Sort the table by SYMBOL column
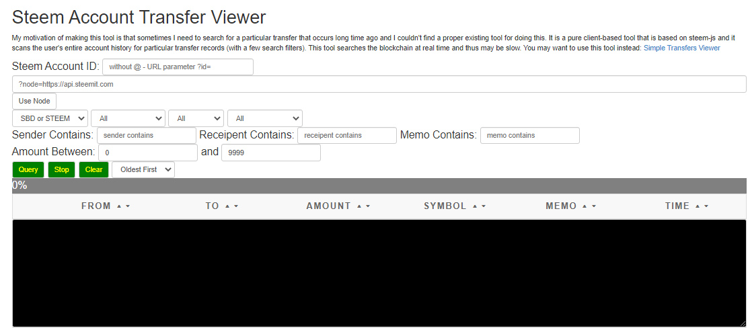 pos(455,206)
